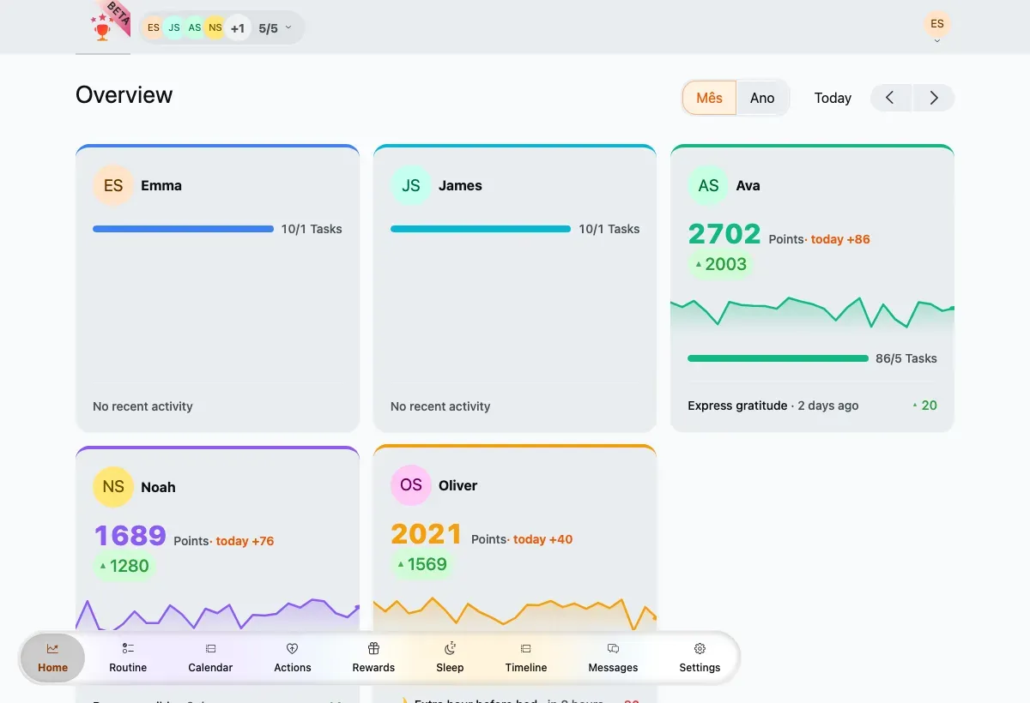1030x703 pixels.
Task: Select the Home tab label
Action: 52,668
